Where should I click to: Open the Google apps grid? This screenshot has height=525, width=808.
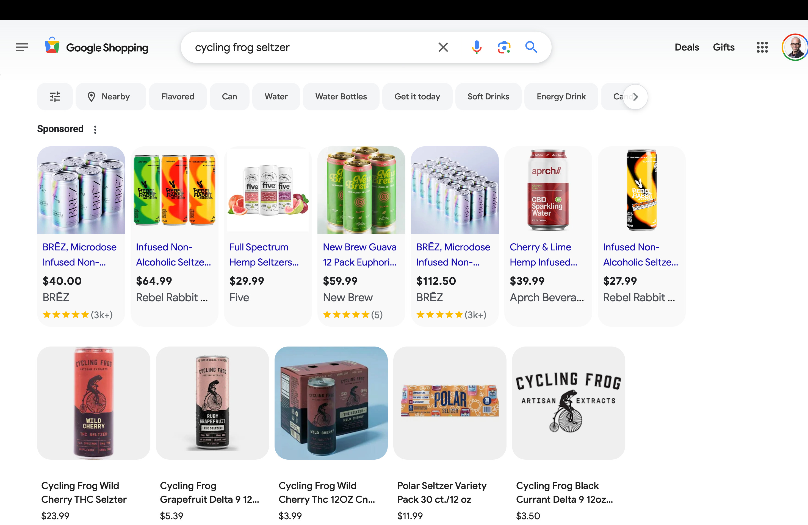pyautogui.click(x=762, y=47)
